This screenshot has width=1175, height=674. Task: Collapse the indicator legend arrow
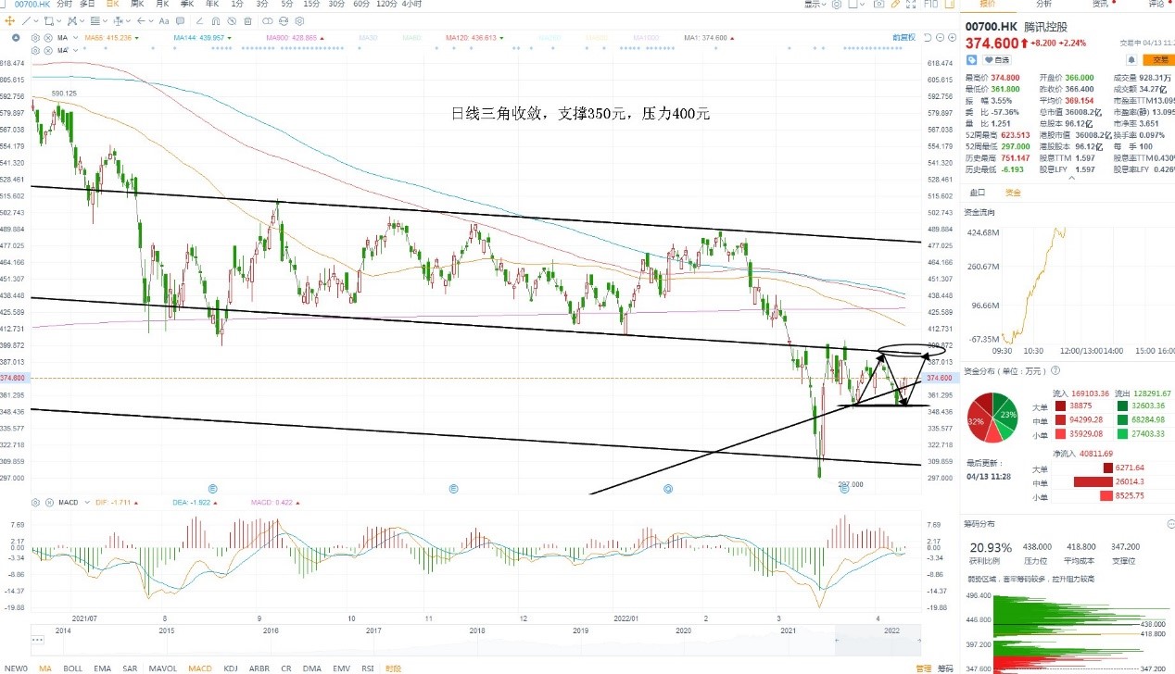[x=16, y=38]
